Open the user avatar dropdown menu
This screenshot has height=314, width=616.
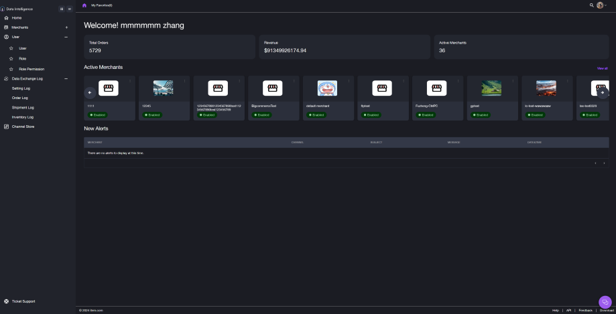pos(601,5)
